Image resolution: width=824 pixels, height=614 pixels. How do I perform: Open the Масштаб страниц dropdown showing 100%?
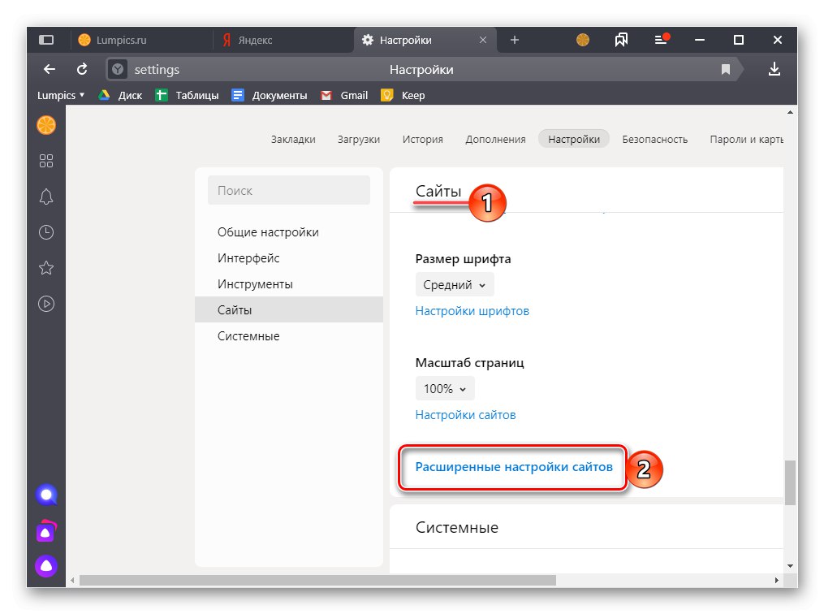pyautogui.click(x=444, y=388)
